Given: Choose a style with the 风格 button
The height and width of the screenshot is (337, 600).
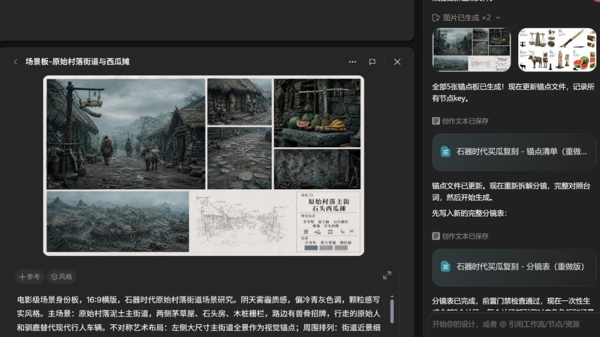Looking at the screenshot, I should click(62, 276).
